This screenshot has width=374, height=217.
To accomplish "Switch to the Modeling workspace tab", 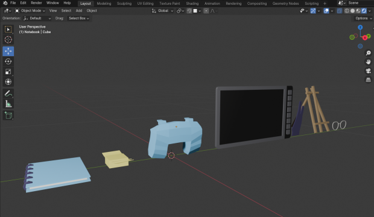I will [x=104, y=4].
